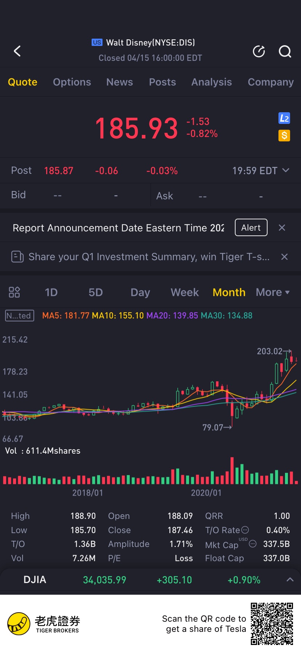Tap the QRR value 1.00

pyautogui.click(x=282, y=516)
